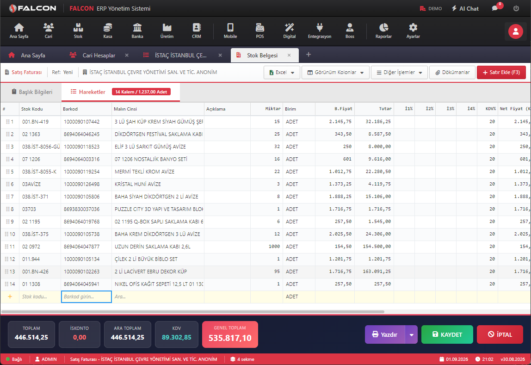
Task: Click the drag handle of row 1
Action: point(7,122)
